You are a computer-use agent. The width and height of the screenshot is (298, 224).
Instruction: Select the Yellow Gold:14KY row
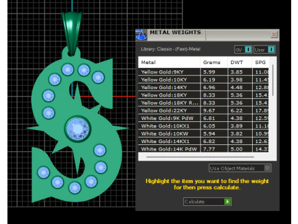pos(204,87)
